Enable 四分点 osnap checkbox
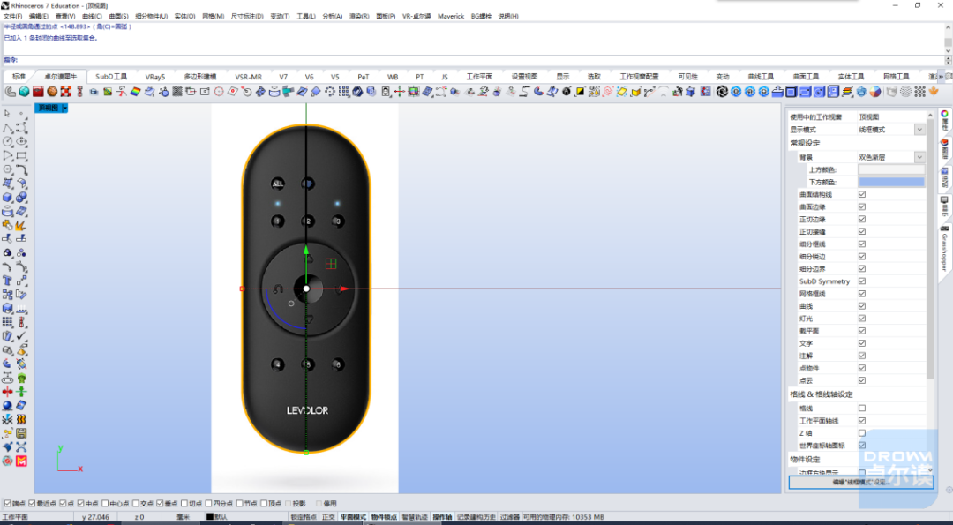 (x=209, y=504)
